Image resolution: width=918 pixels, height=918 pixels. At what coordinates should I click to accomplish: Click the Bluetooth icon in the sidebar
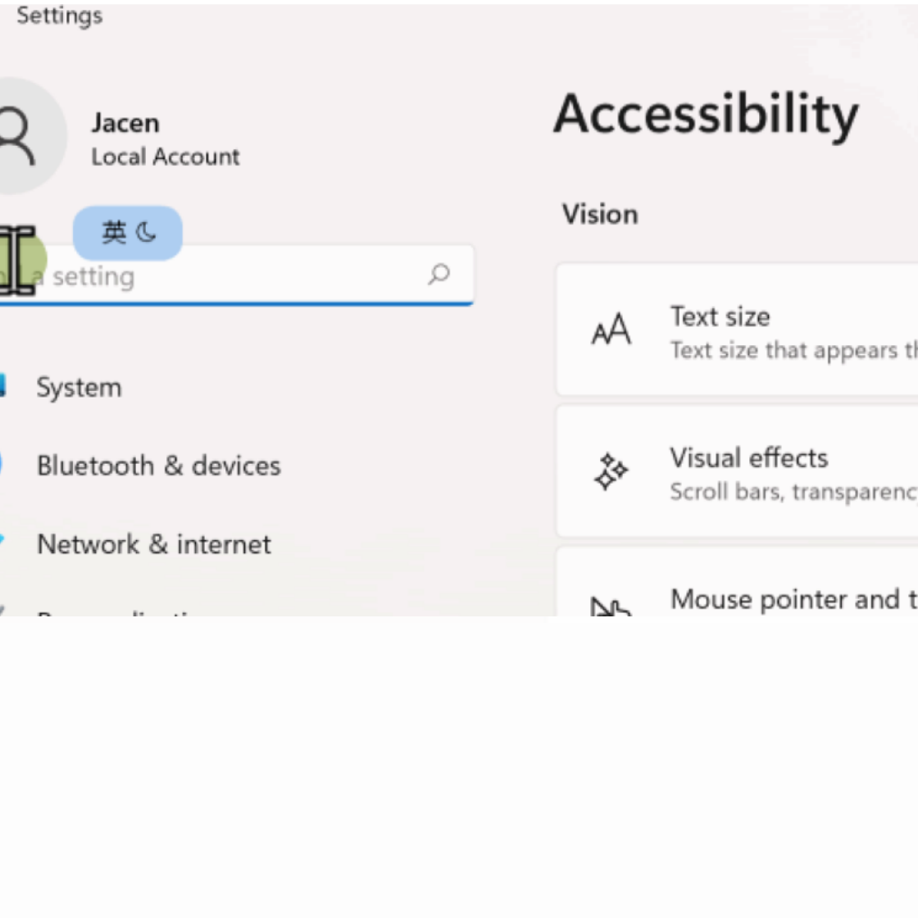2,465
